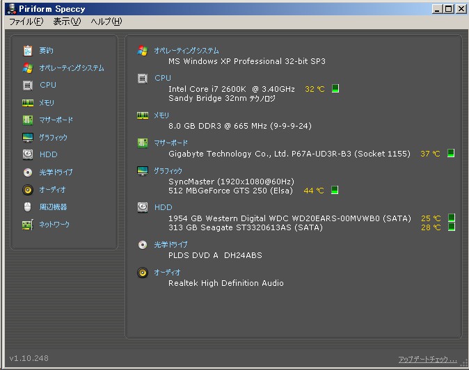
Task: Click the 周辺機器 mouse icon in sidebar
Action: (28, 207)
